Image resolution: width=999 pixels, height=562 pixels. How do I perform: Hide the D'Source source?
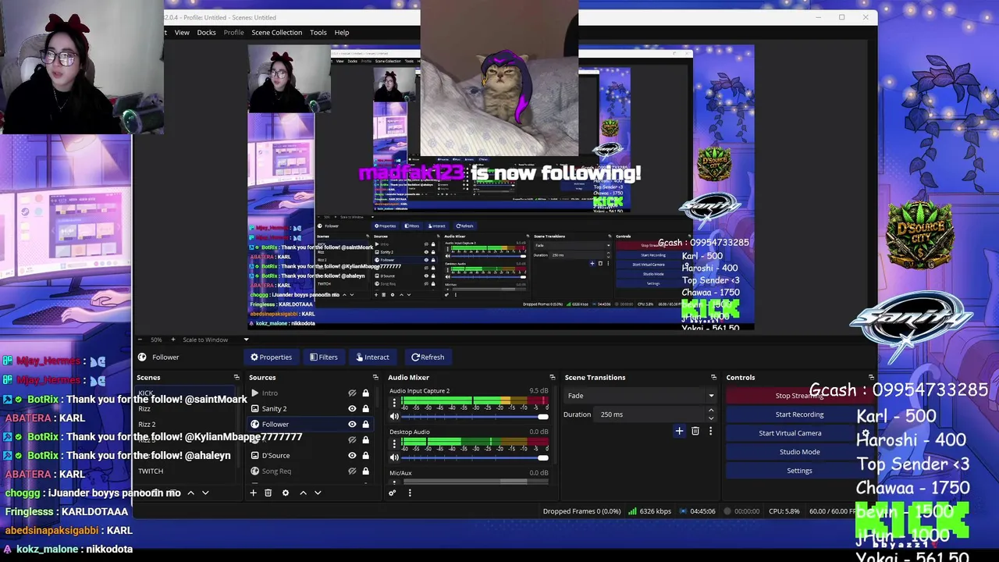[352, 456]
